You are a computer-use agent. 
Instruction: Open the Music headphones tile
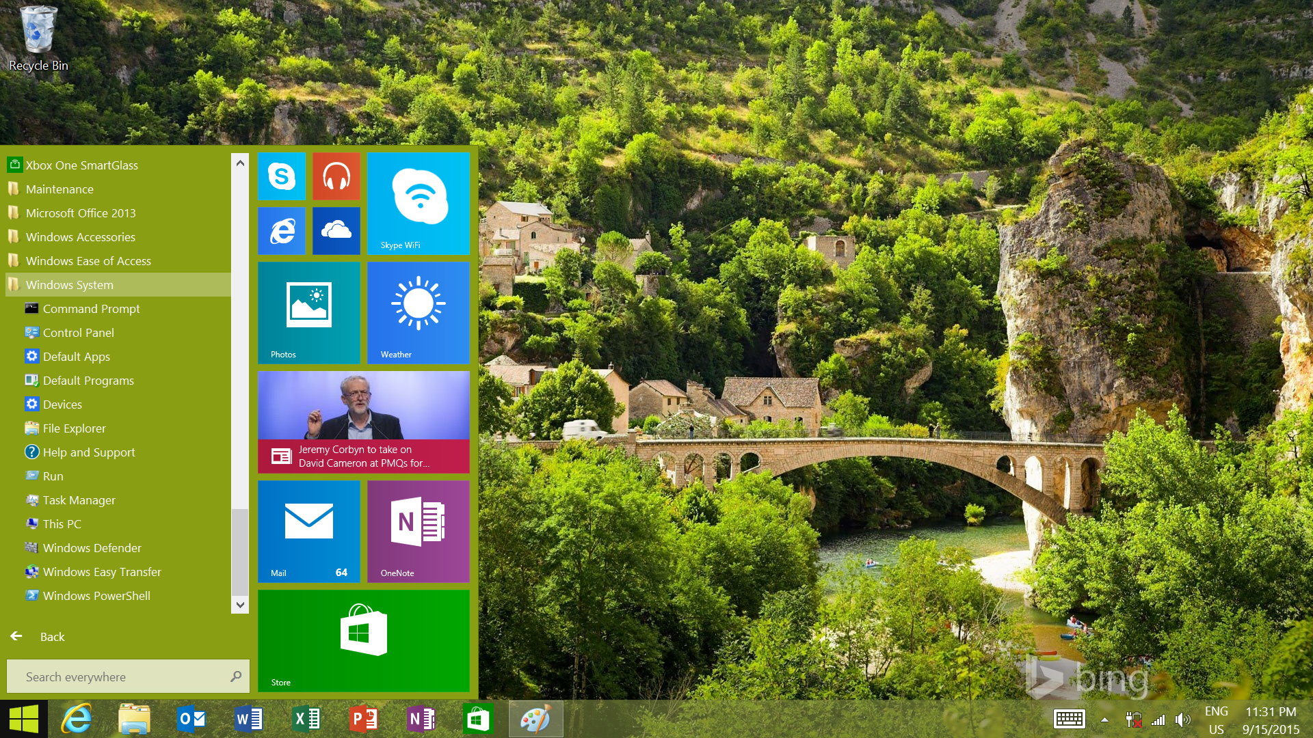tap(336, 176)
